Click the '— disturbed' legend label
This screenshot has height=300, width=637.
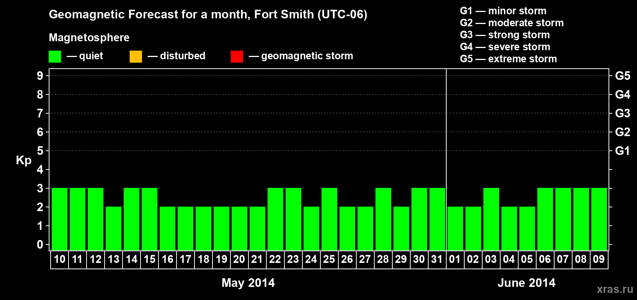coord(176,56)
